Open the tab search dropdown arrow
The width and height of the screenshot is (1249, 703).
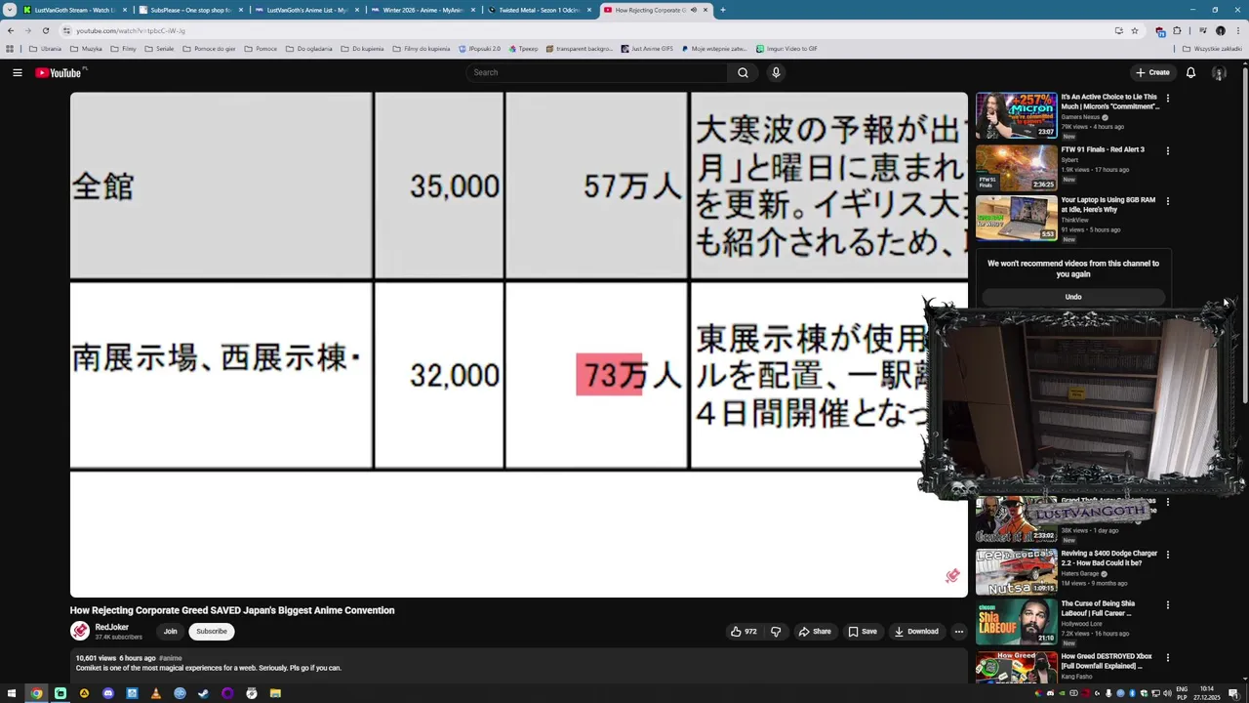click(10, 10)
